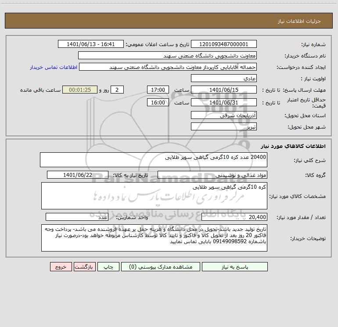Click the ساعت باقی مانده label
Image resolution: width=338 pixels, height=327 pixels.
point(40,90)
